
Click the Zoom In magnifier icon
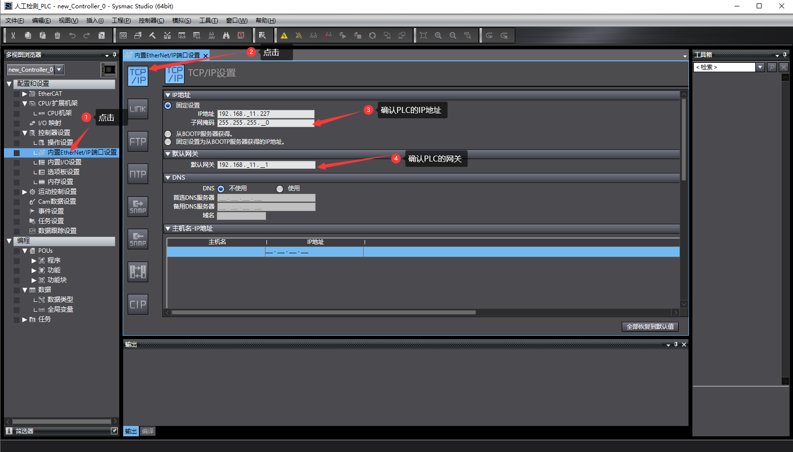[x=438, y=35]
